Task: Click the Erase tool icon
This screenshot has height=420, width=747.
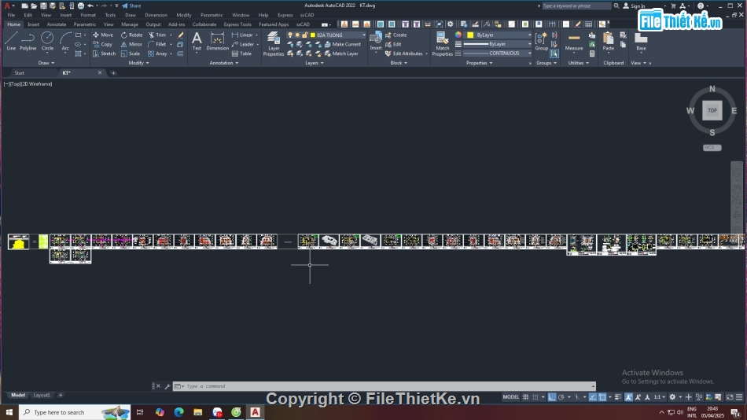Action: coord(180,35)
